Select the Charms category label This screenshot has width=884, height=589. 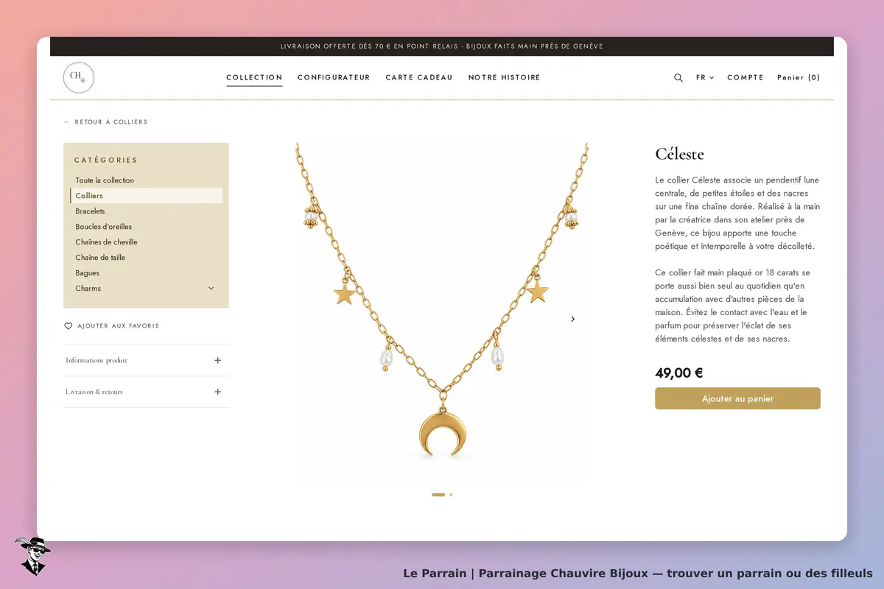tap(88, 289)
